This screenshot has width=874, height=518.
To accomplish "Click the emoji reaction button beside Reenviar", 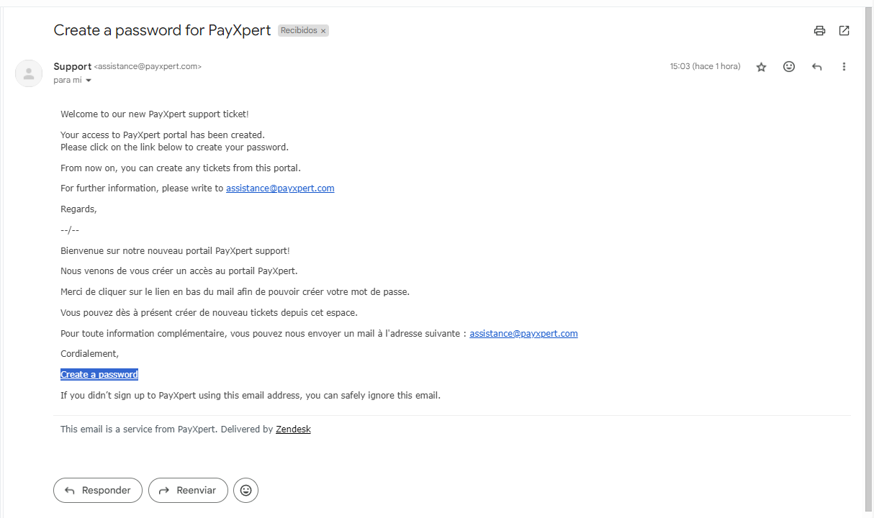I will click(246, 490).
